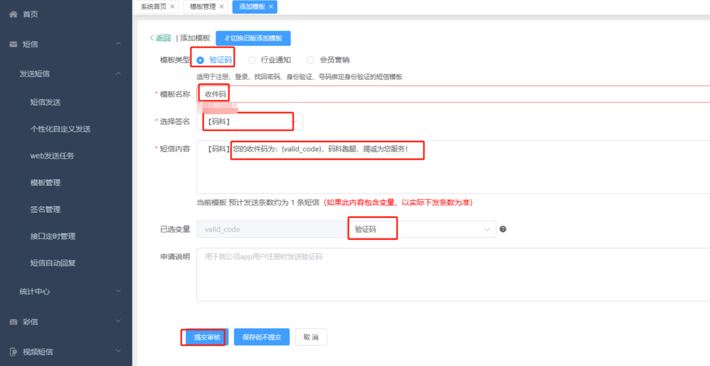Open 短信发送 in the sidebar
710x366 pixels.
45,102
